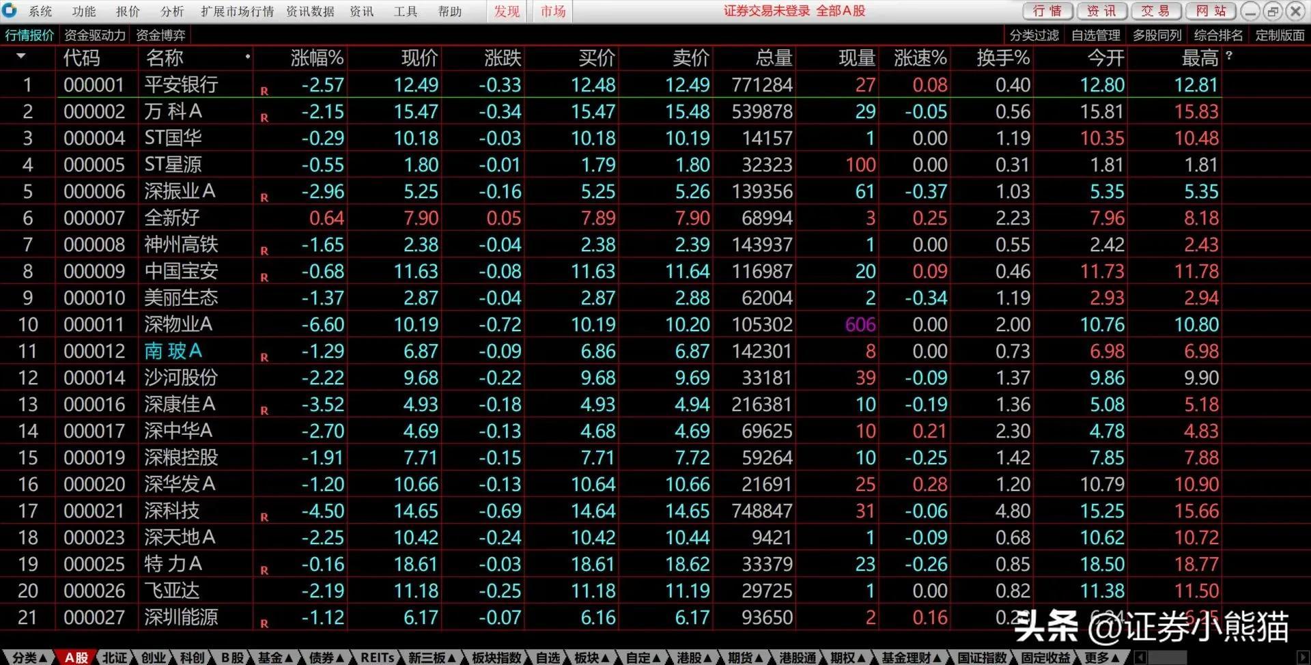The height and width of the screenshot is (665, 1311).
Task: Open 综合排名
Action: (1219, 35)
